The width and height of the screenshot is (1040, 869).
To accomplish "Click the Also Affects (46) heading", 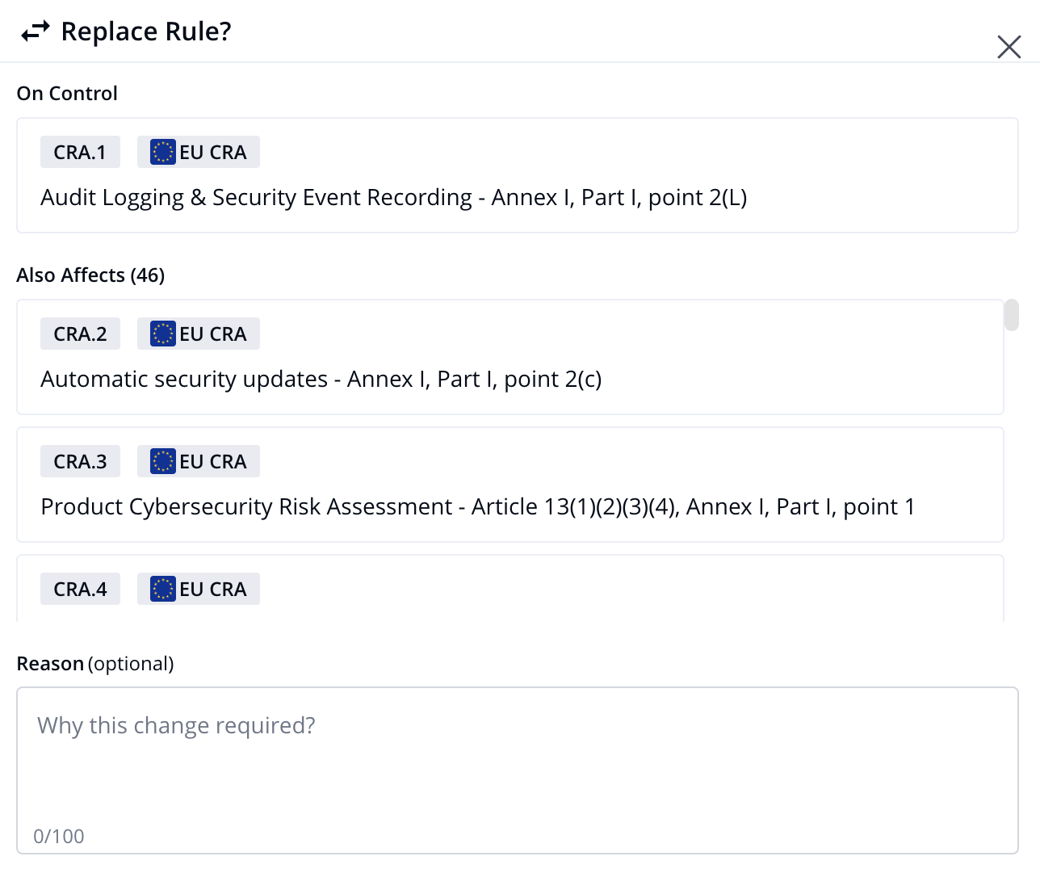I will [x=90, y=275].
